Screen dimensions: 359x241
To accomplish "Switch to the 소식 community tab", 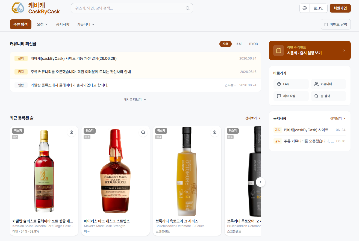I will pos(239,44).
